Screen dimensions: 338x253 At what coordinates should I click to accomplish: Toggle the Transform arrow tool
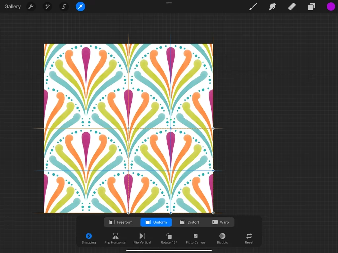pos(81,7)
